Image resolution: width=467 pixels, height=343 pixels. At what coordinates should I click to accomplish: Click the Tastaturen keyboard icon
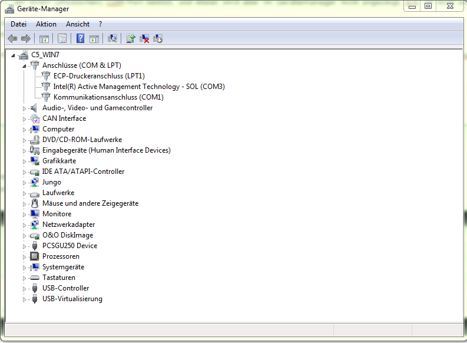point(35,278)
